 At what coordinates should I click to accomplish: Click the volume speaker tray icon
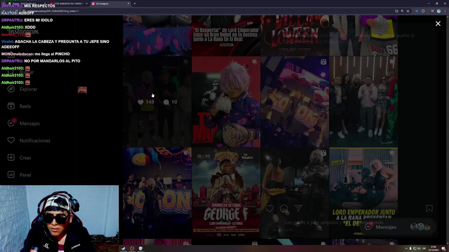pyautogui.click(x=419, y=248)
